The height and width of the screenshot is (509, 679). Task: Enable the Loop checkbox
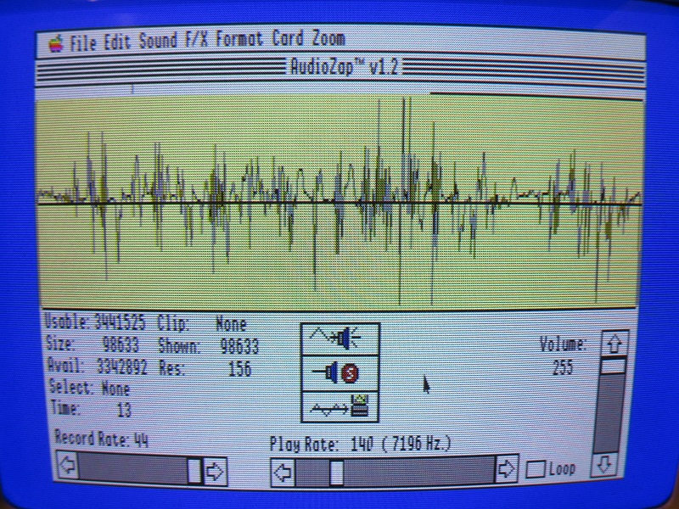click(x=536, y=470)
